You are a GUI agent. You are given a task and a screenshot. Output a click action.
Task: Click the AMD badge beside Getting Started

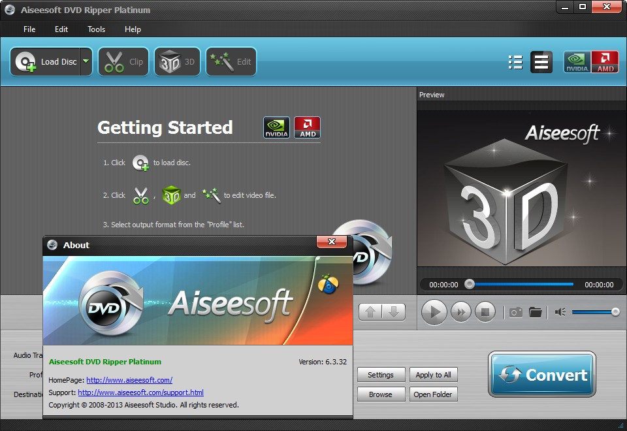(x=308, y=127)
